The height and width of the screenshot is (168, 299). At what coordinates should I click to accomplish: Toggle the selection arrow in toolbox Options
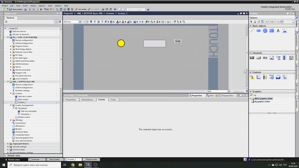pos(251,21)
